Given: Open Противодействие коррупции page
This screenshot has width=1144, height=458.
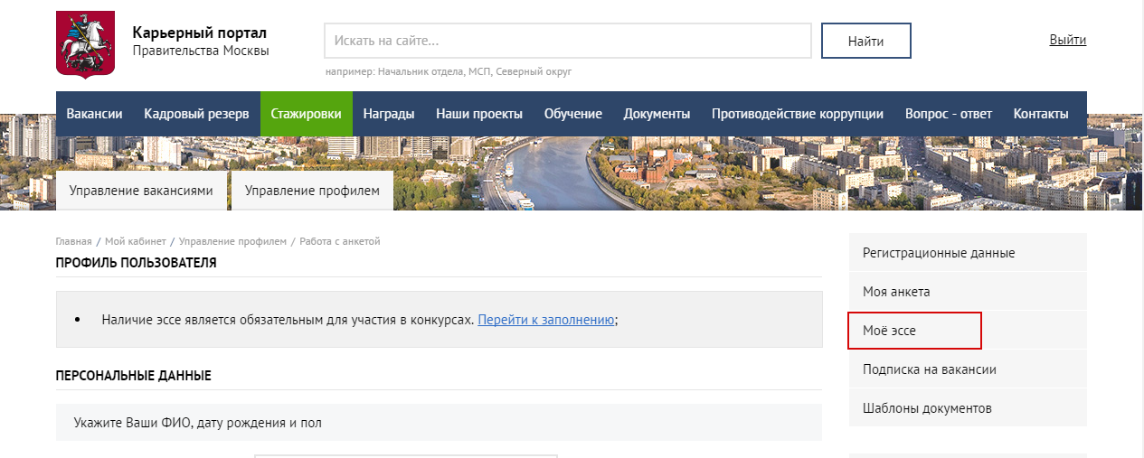Looking at the screenshot, I should [x=797, y=114].
